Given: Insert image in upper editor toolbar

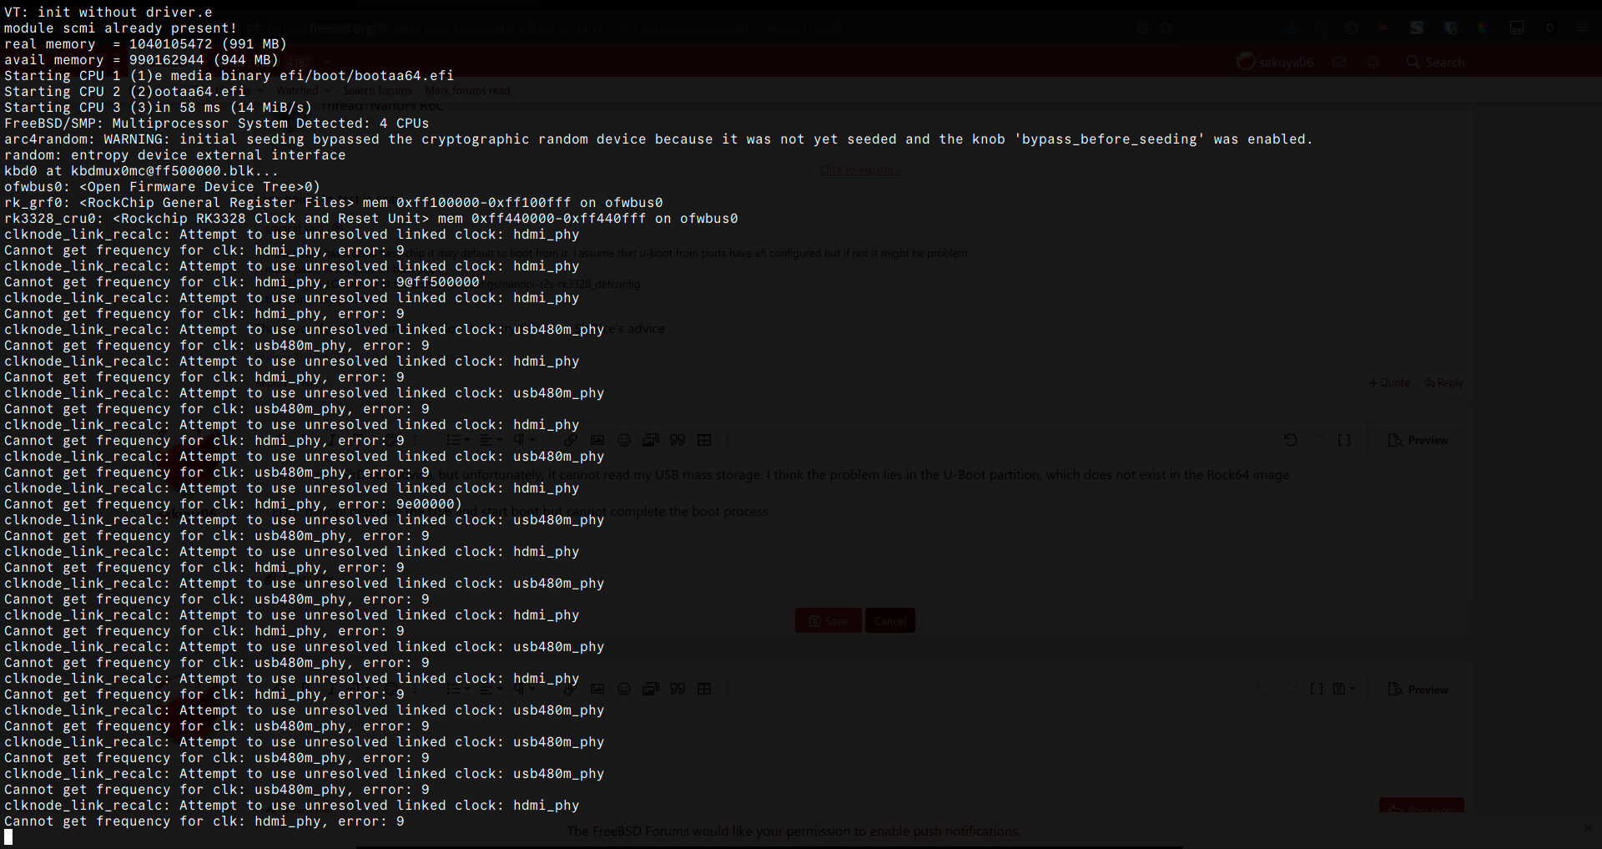Looking at the screenshot, I should coord(597,440).
